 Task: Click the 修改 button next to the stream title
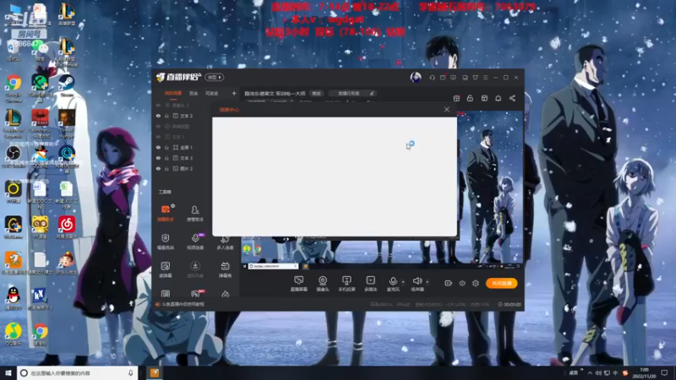(316, 93)
